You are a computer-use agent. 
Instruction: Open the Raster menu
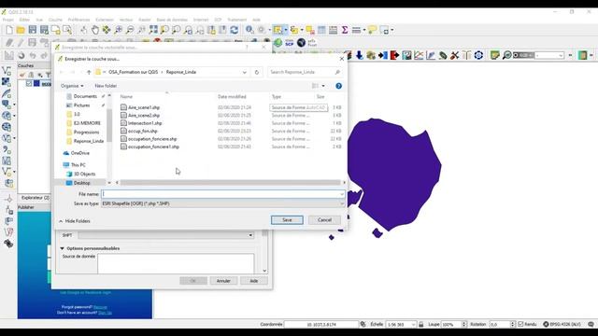coord(145,20)
